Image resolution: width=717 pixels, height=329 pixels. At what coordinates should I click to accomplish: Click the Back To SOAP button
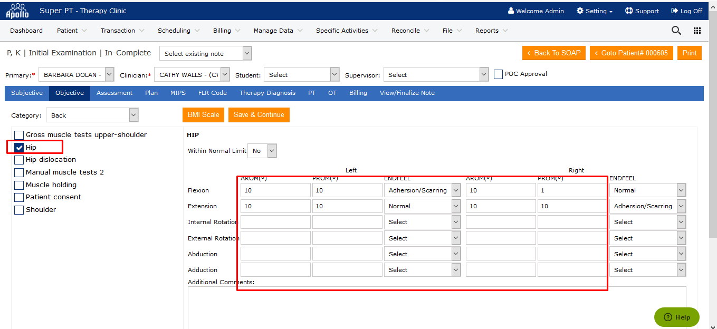click(553, 53)
